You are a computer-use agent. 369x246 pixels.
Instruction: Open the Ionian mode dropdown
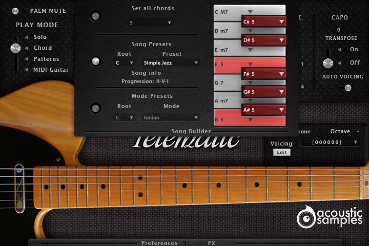(170, 117)
